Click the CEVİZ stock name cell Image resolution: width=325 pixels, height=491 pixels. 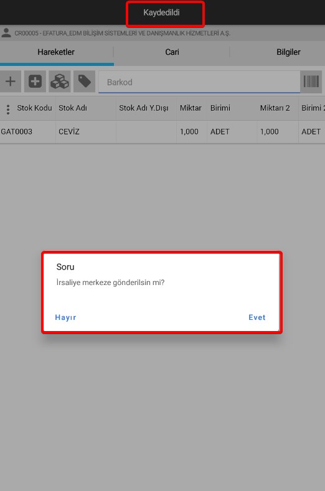[x=69, y=131]
